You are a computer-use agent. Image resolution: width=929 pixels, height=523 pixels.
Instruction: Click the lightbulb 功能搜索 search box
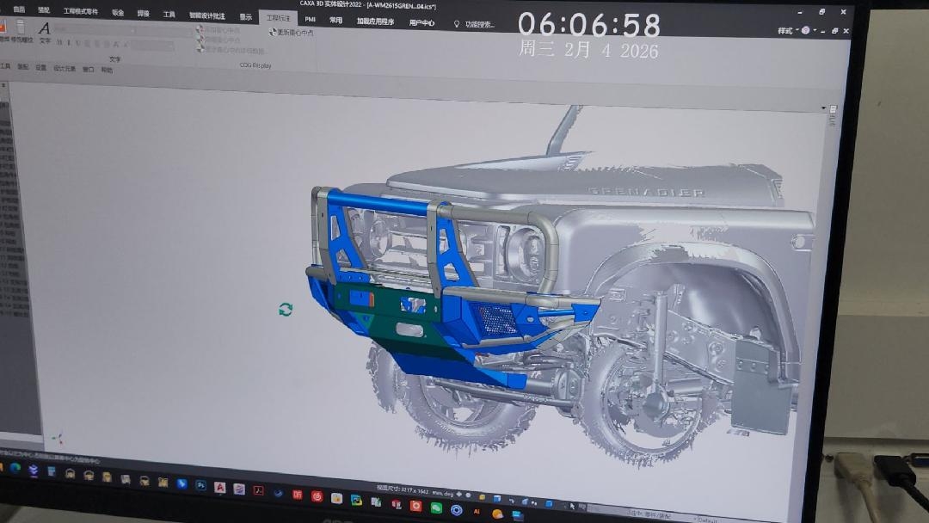tap(474, 24)
